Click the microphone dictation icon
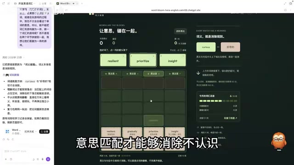 pos(43,159)
